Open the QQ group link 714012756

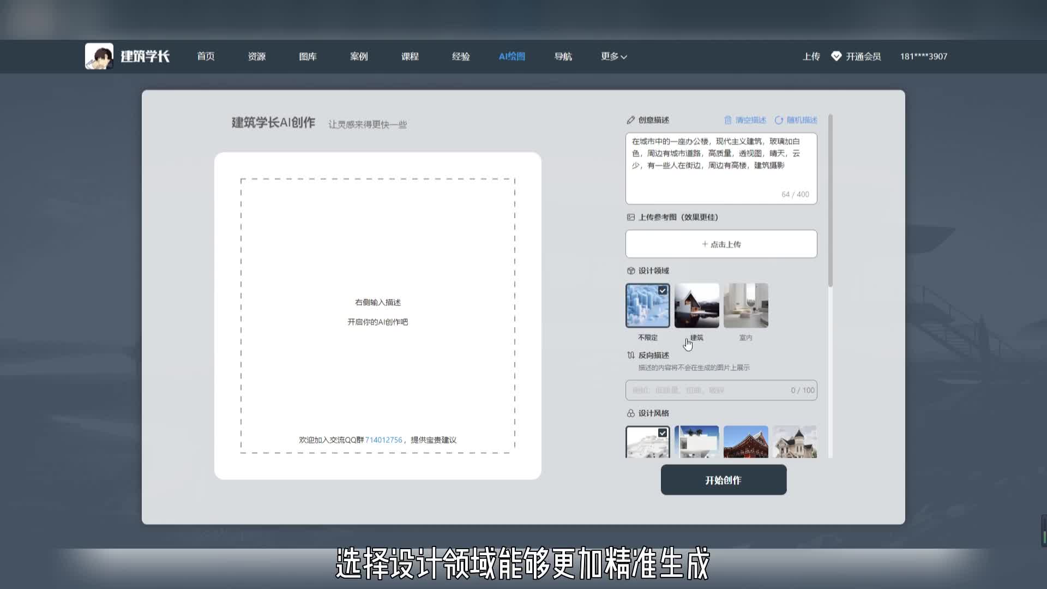(x=383, y=440)
